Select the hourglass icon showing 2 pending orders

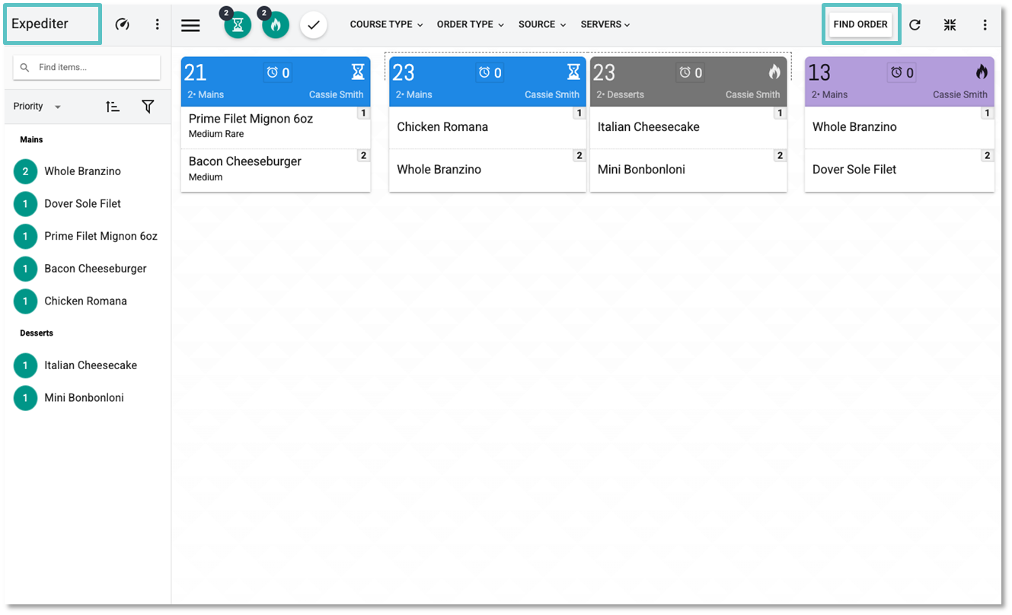tap(237, 24)
